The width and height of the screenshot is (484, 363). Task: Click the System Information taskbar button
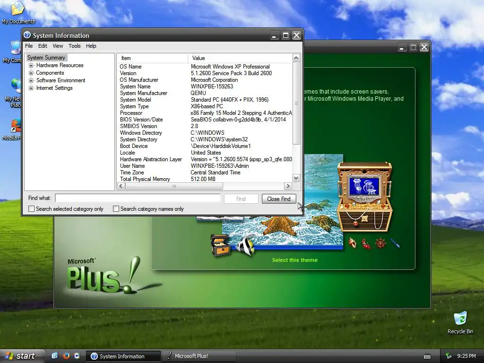123,356
